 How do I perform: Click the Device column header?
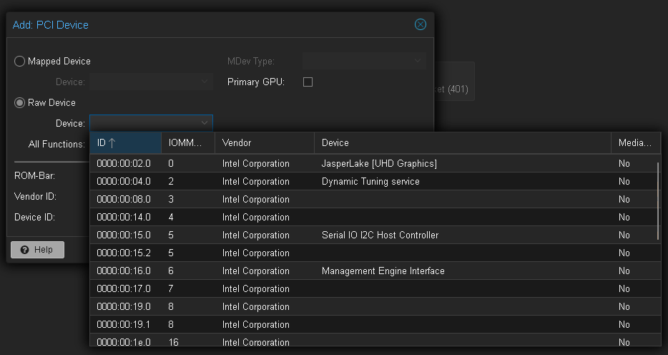click(x=462, y=143)
